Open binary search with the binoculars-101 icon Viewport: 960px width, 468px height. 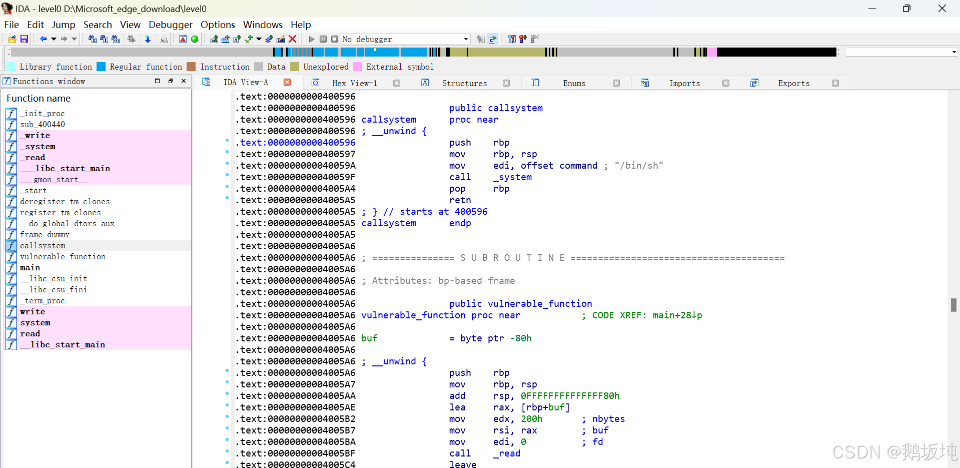coord(115,39)
